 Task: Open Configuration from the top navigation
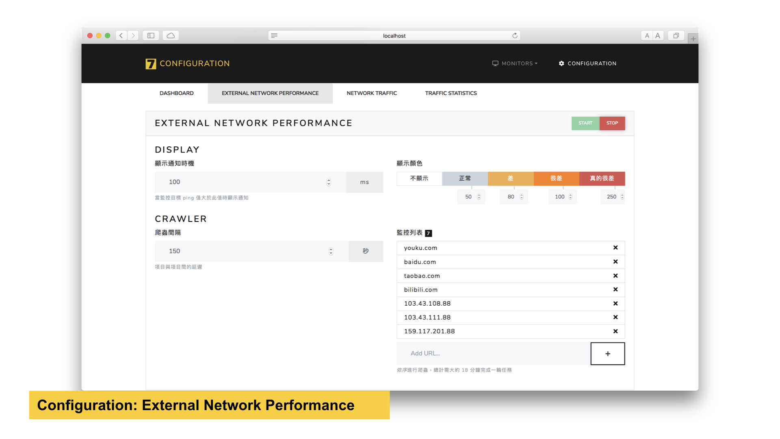pyautogui.click(x=587, y=63)
